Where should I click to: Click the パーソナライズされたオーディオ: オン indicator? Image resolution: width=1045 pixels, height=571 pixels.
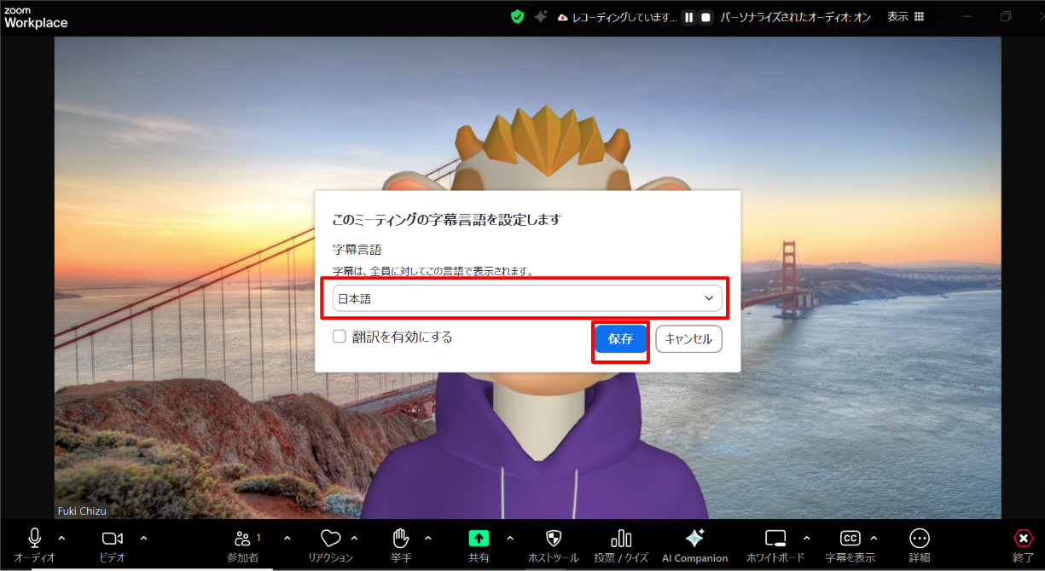796,17
